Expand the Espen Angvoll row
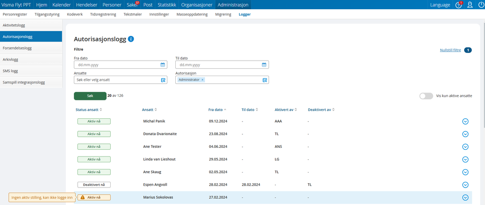Screen dimensions: 485x205 pyautogui.click(x=465, y=185)
